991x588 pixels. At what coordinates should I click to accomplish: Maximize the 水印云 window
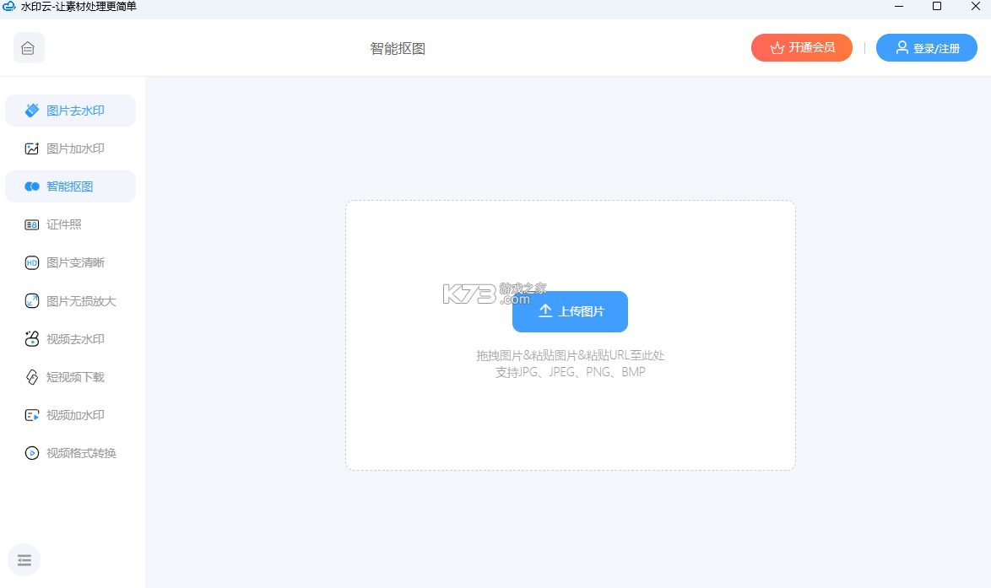point(937,6)
